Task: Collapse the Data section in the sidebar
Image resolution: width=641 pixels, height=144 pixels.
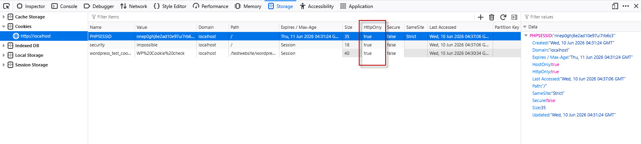Action: (x=525, y=27)
